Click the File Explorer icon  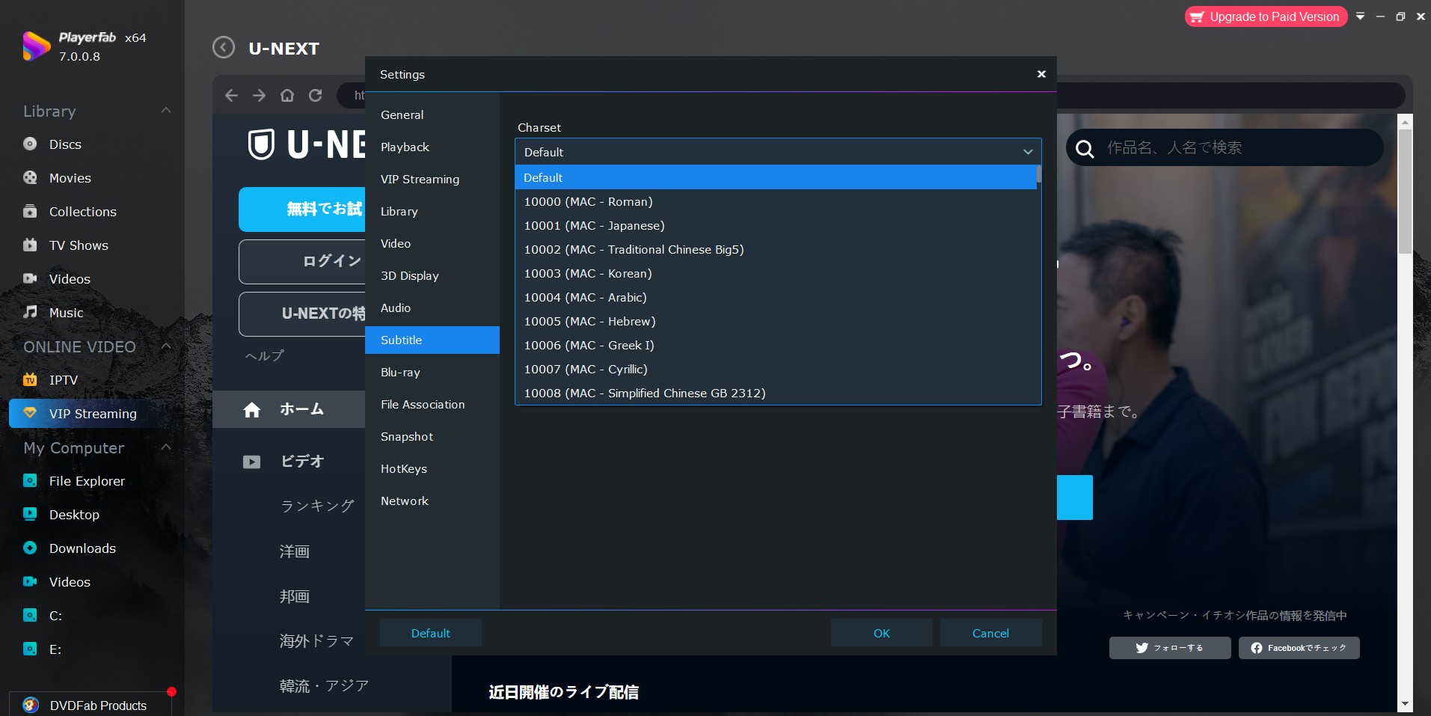30,480
